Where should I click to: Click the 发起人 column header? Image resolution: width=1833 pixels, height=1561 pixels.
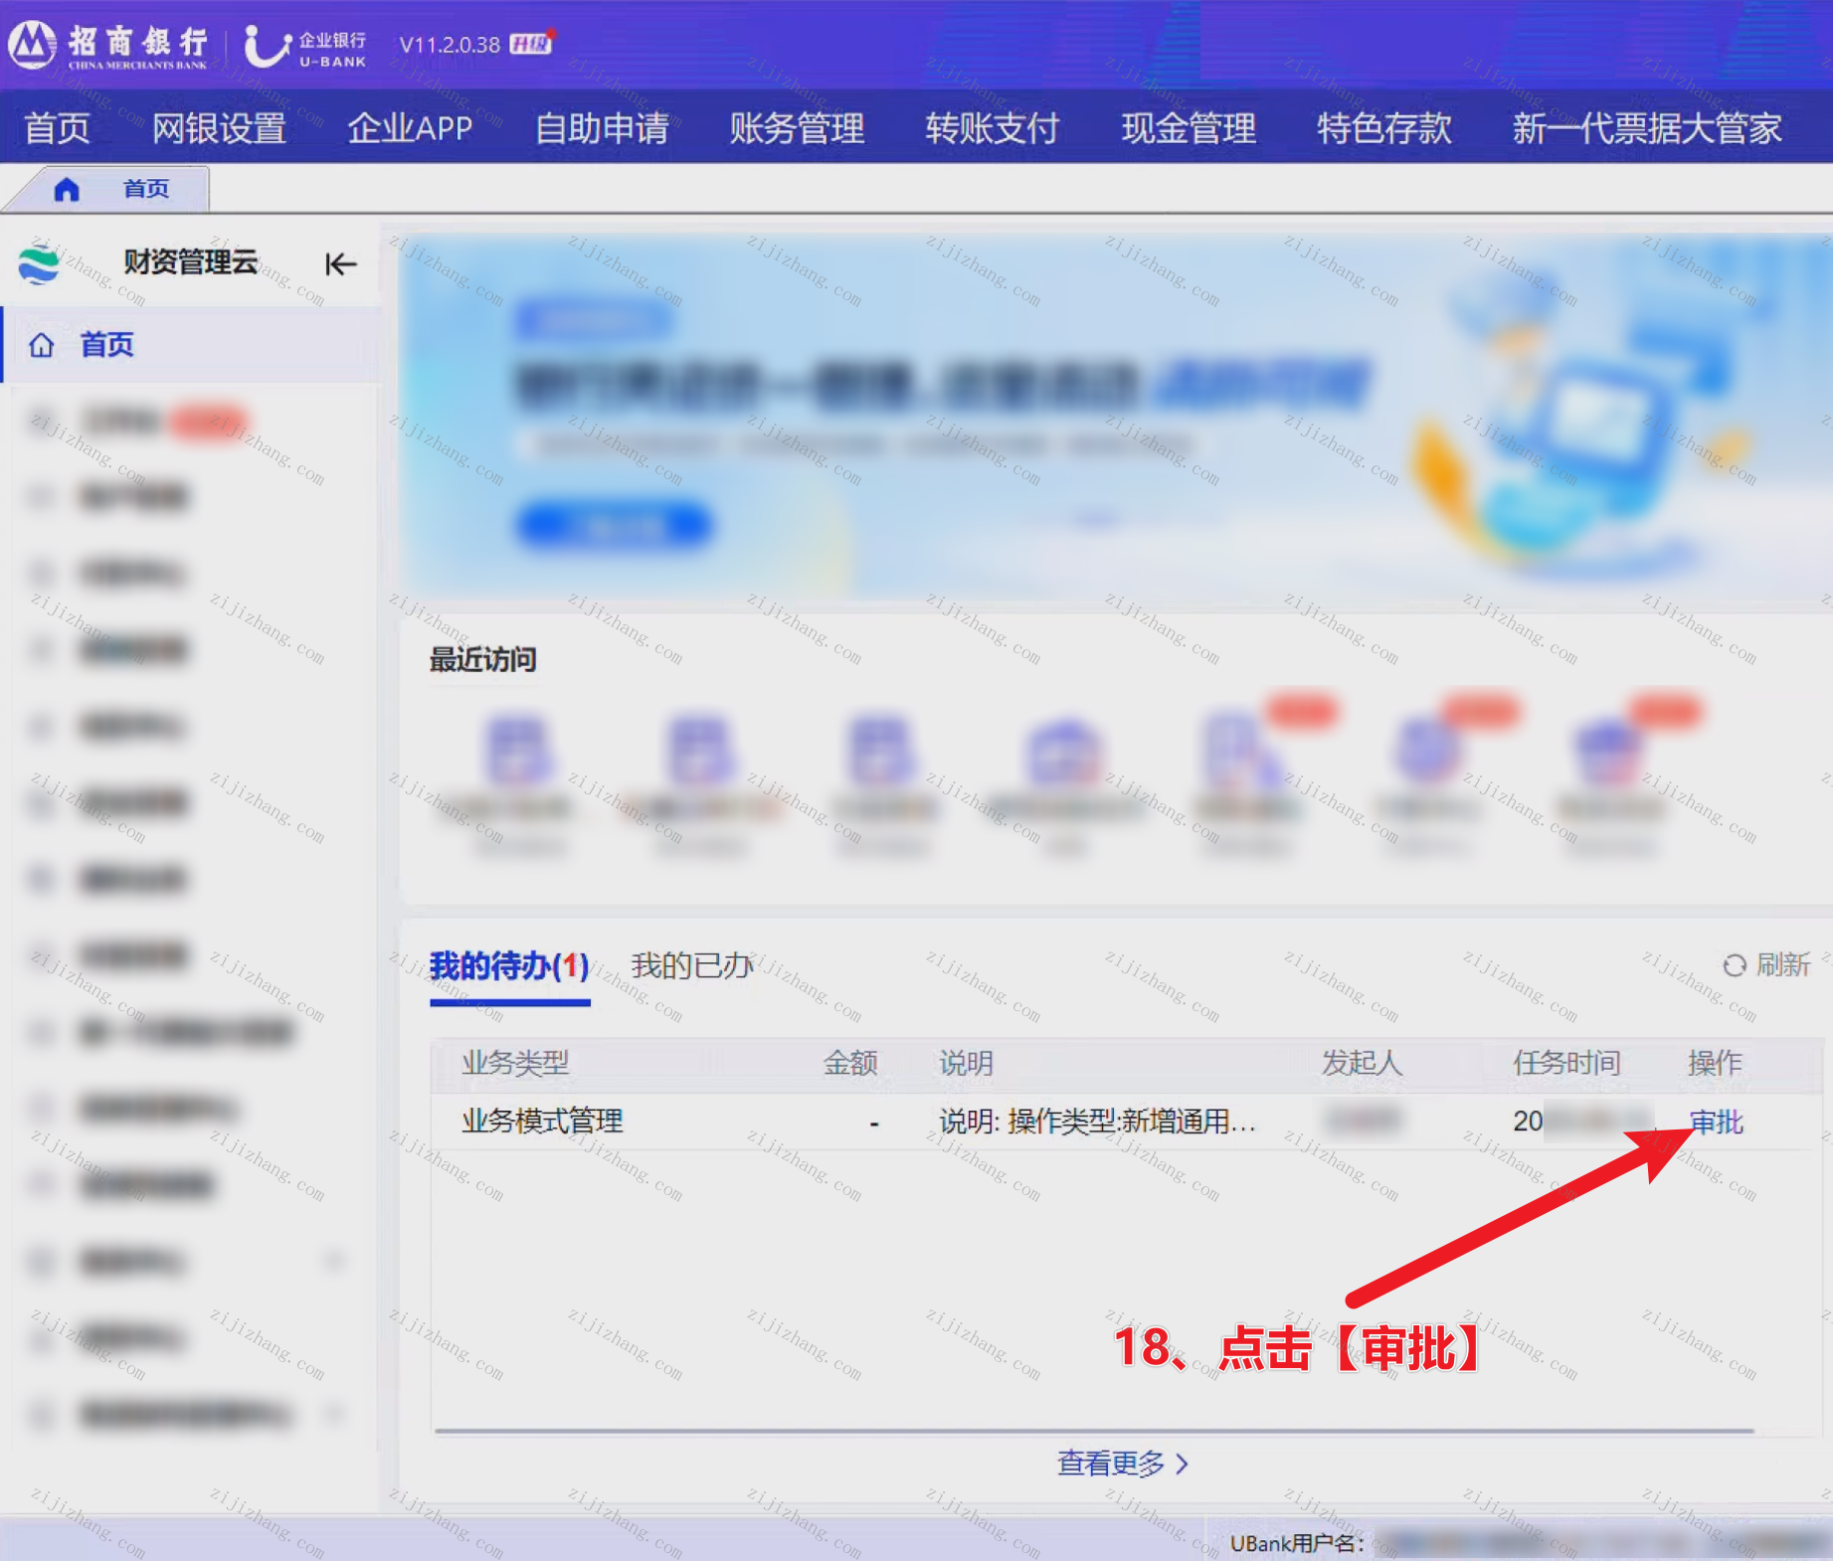[x=1362, y=1063]
